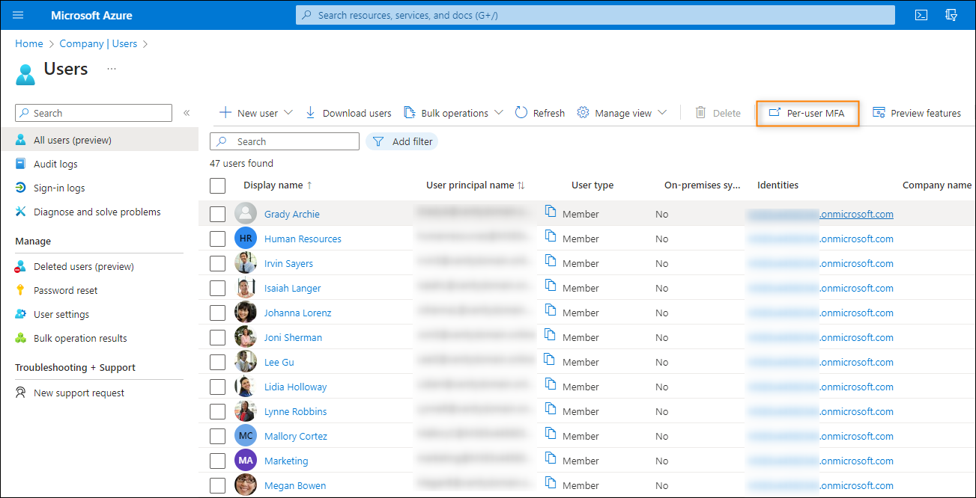Tick the checkbox for Joni Sherman

click(x=217, y=337)
